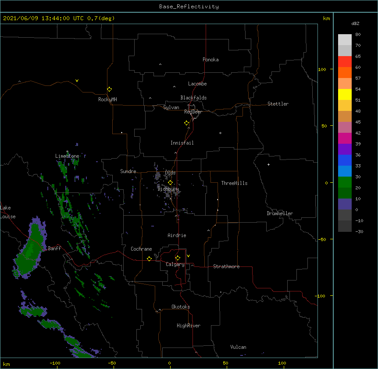Select the bright yellow swatch in dBZ legend
The width and height of the screenshot is (378, 369).
345,94
